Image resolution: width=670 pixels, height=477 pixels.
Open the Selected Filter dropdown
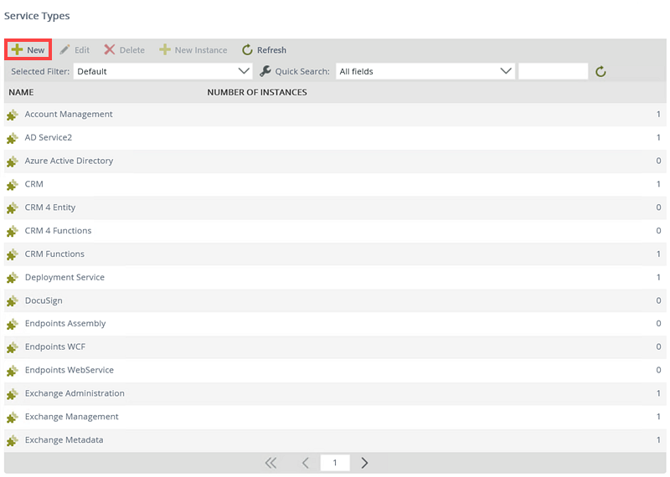[162, 71]
